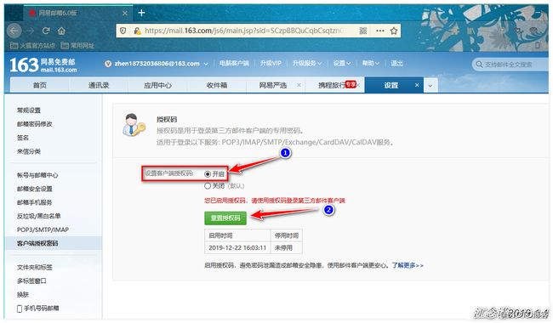553x323 pixels.
Task: Expand the zhen18732036806@163.com account dropdown
Action: [x=206, y=64]
